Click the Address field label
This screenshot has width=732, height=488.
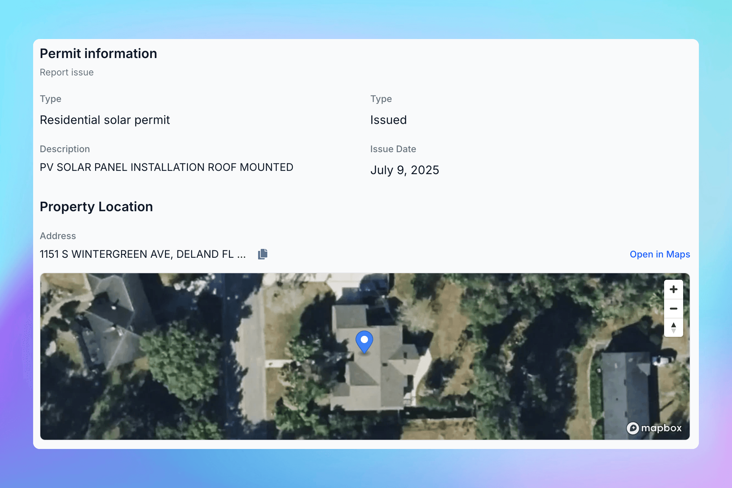58,236
